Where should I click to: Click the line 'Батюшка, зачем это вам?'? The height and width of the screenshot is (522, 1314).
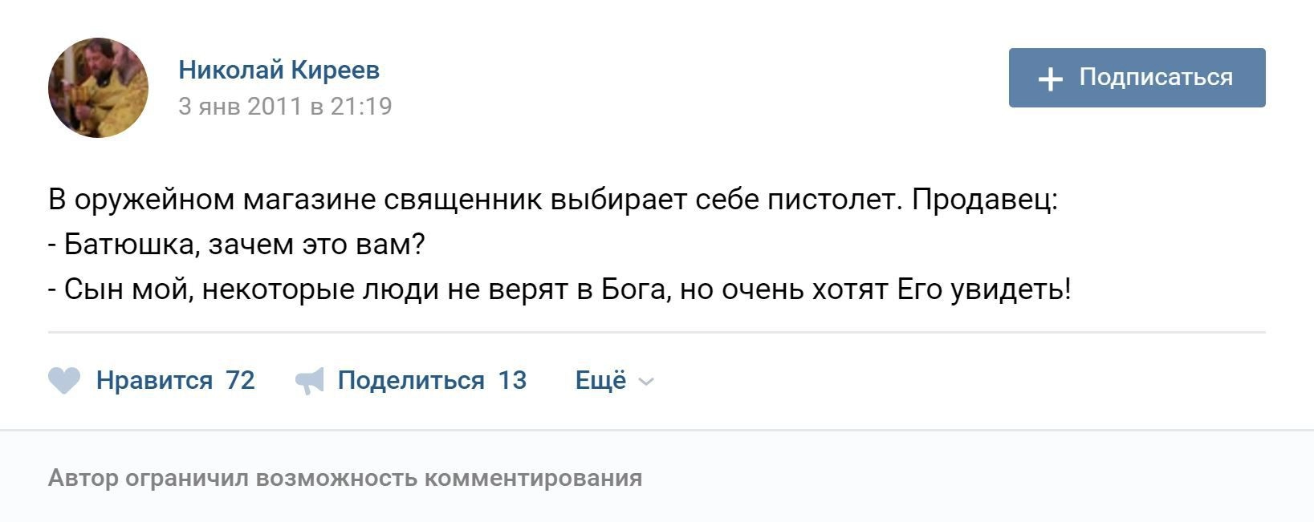pyautogui.click(x=237, y=244)
